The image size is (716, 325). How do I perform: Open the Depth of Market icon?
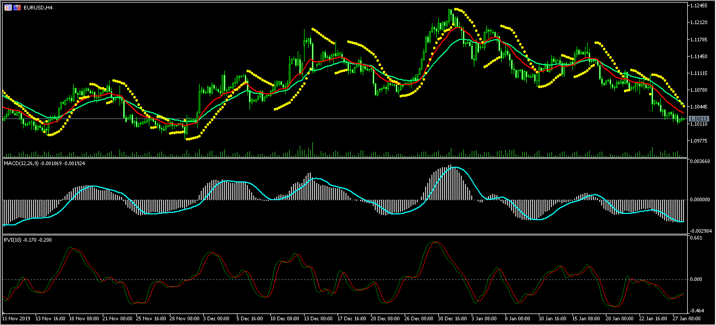pos(17,8)
